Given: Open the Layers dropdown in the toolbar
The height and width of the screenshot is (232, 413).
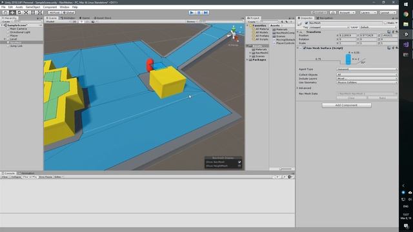Looking at the screenshot, I should (368, 13).
